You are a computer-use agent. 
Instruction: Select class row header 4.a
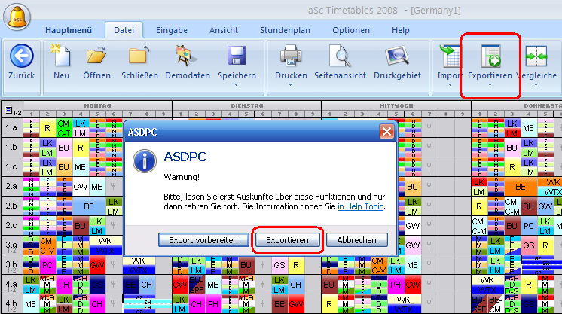11,284
